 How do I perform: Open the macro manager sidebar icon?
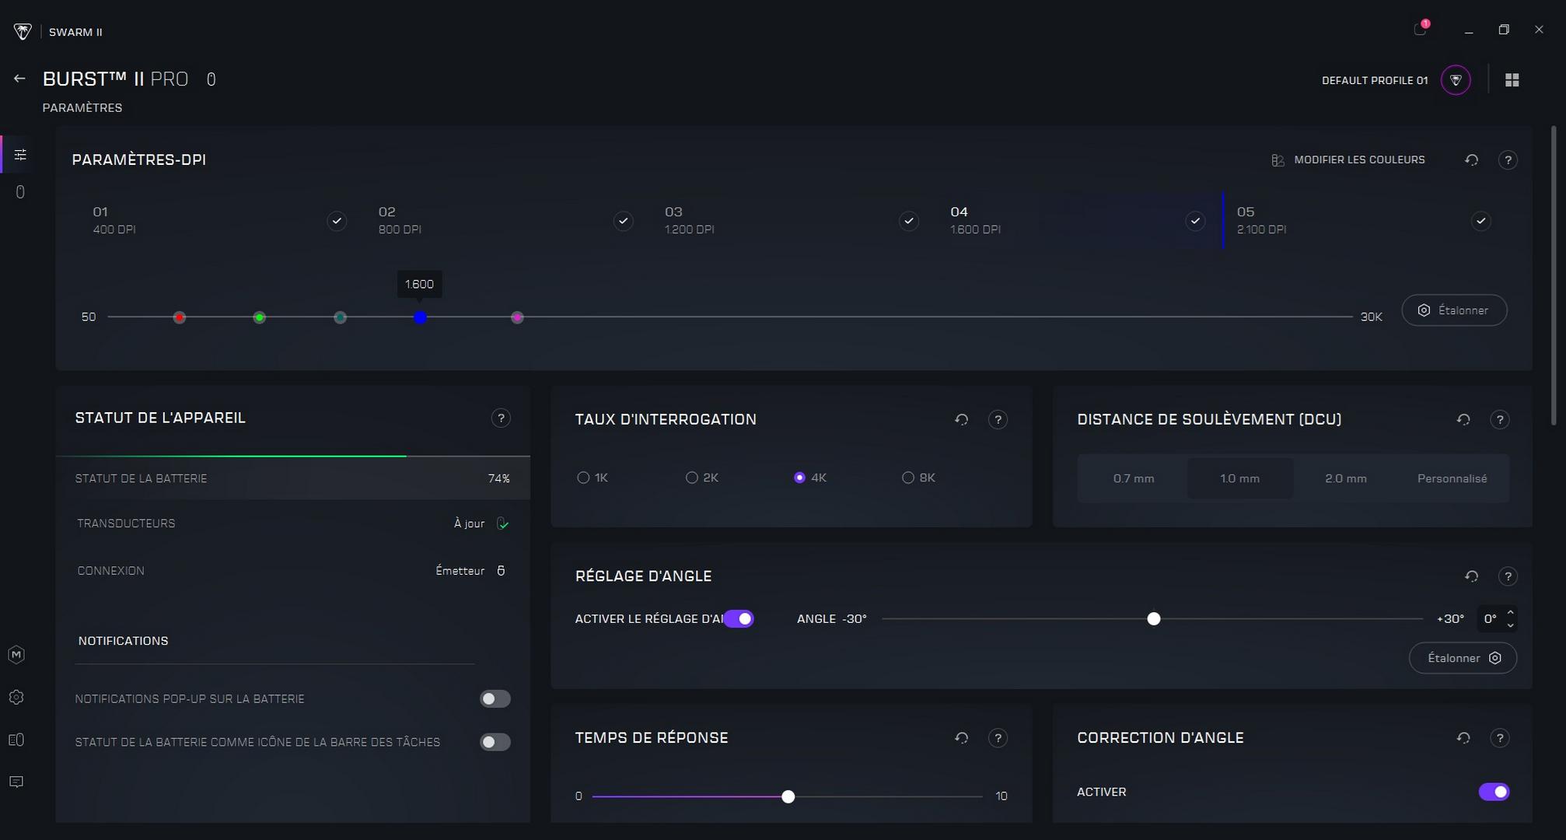pos(16,655)
